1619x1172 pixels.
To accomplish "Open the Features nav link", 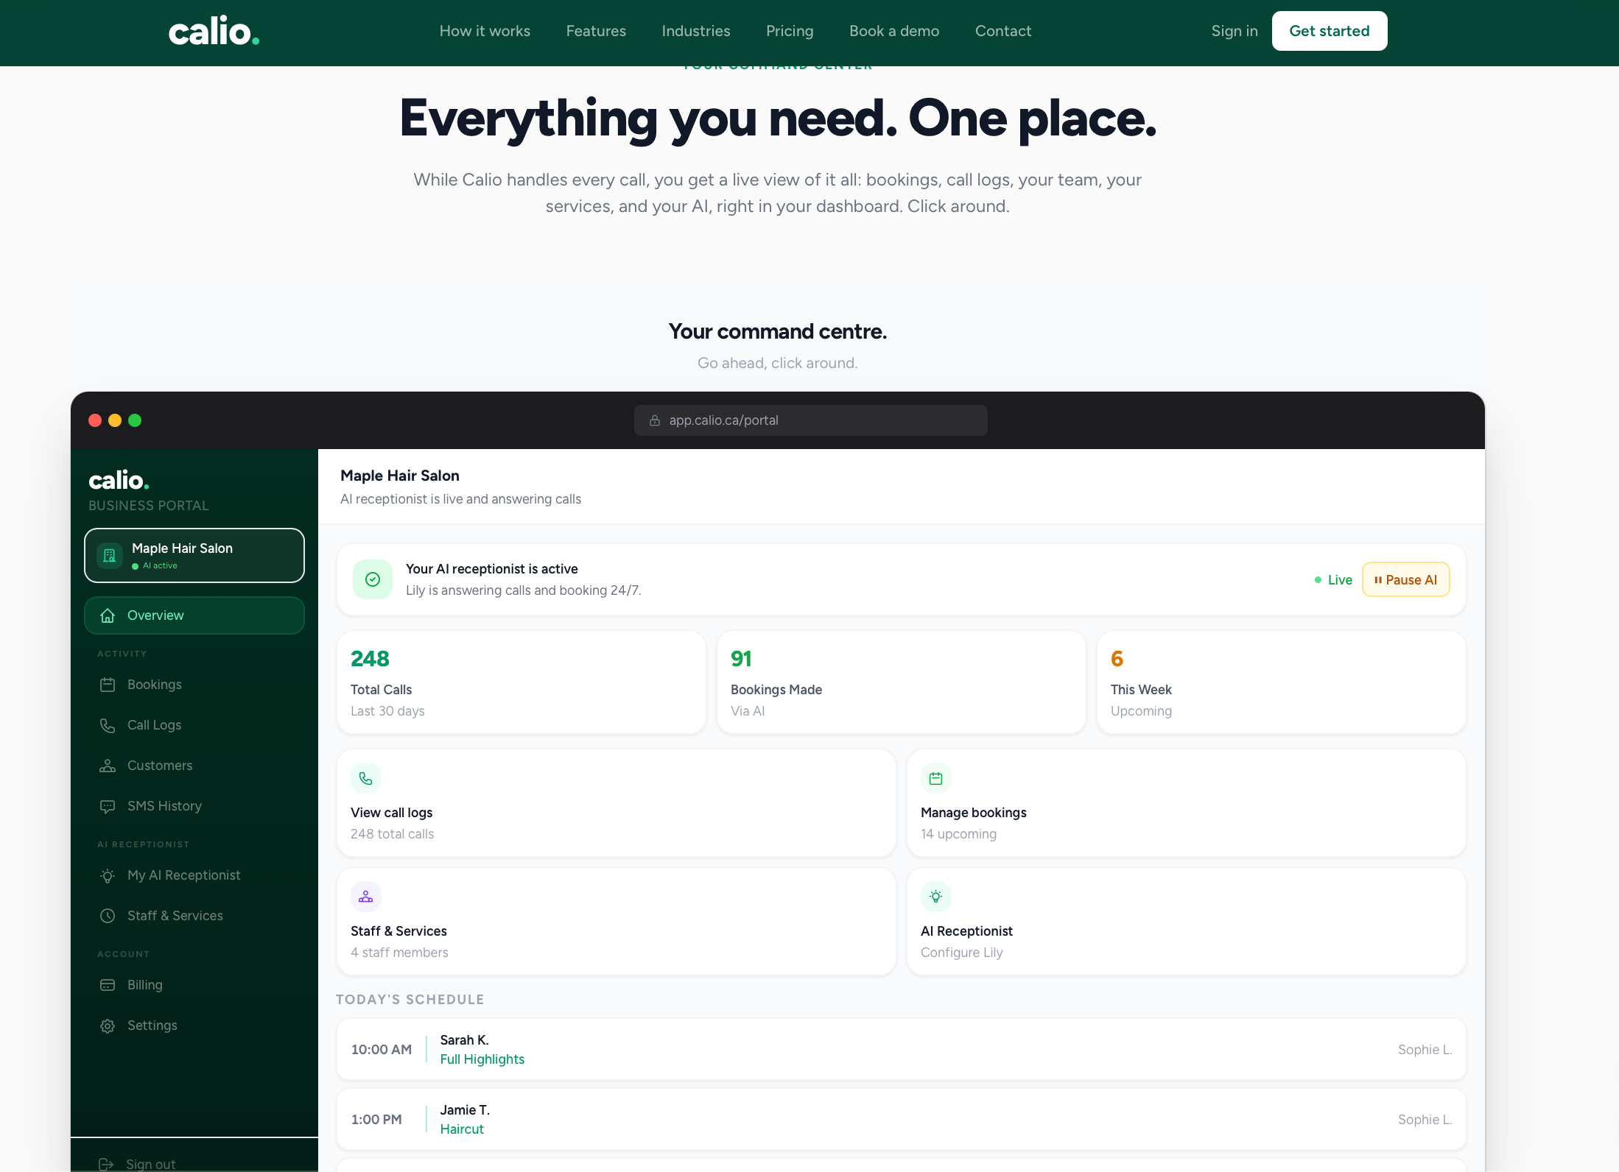I will pyautogui.click(x=596, y=31).
